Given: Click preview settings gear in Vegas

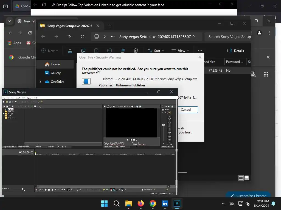Looking at the screenshot, I should pos(105,106).
